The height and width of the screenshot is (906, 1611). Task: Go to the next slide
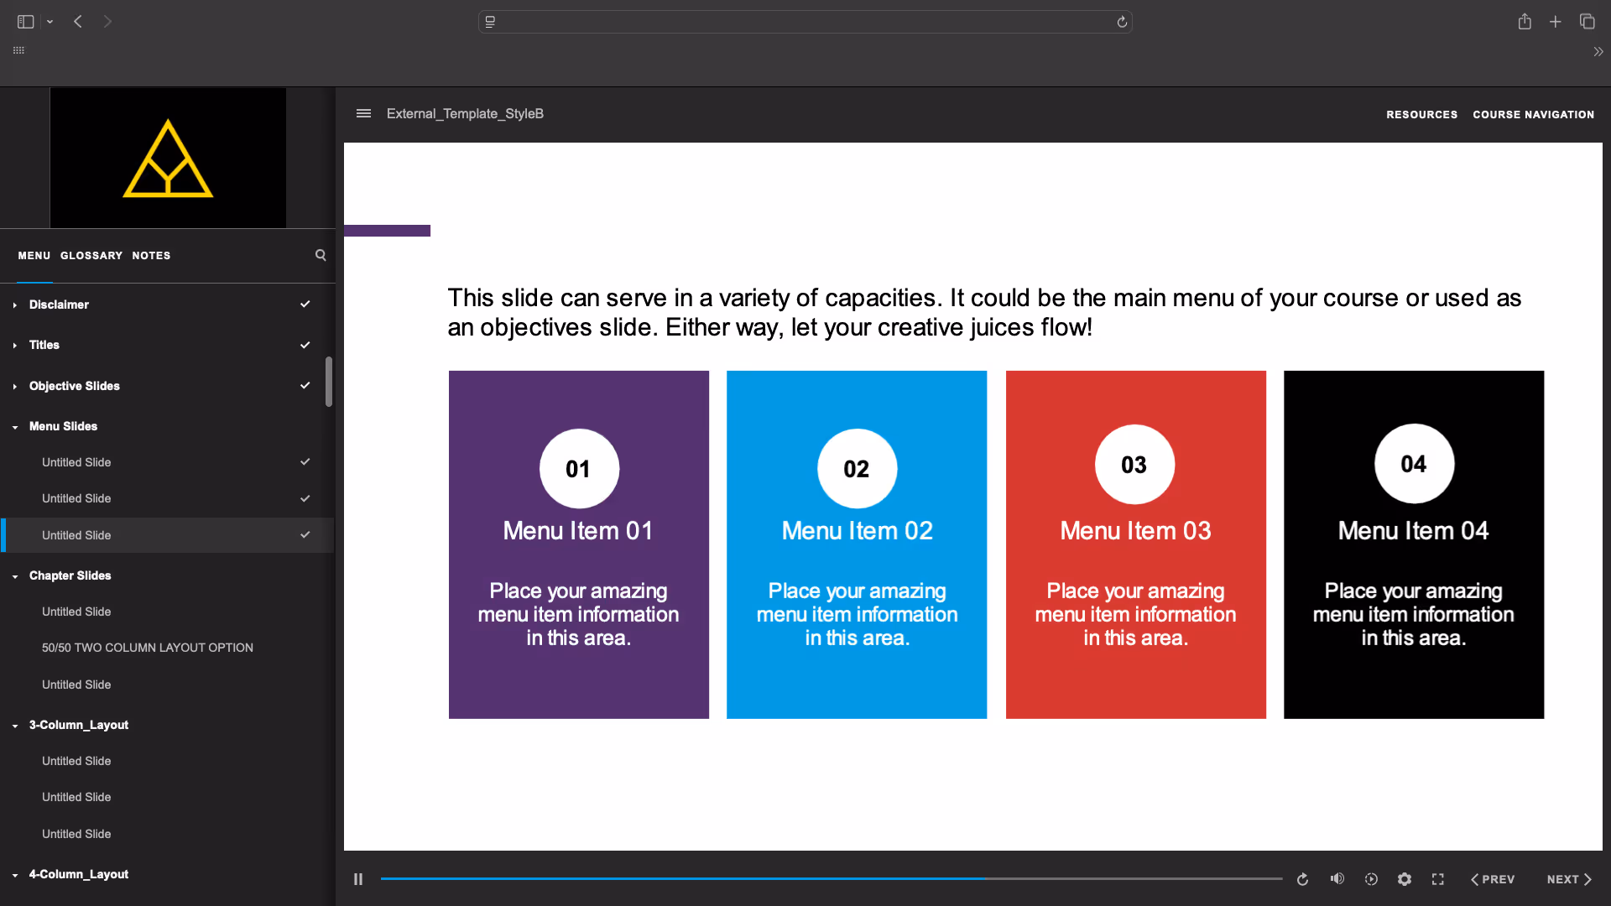(x=1568, y=879)
